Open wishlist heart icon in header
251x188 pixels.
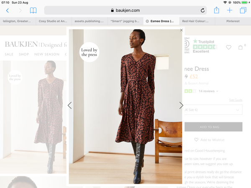[228, 47]
